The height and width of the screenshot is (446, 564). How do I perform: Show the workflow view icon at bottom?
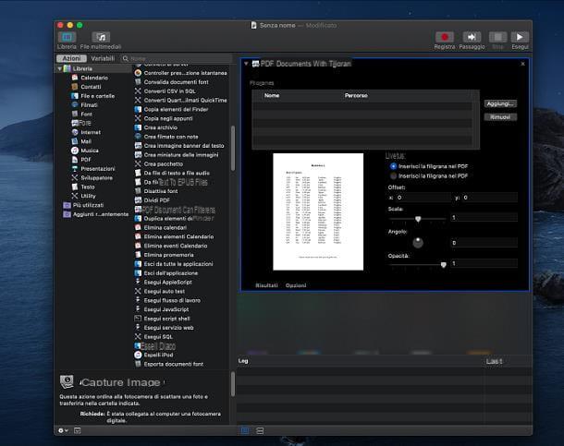point(245,430)
